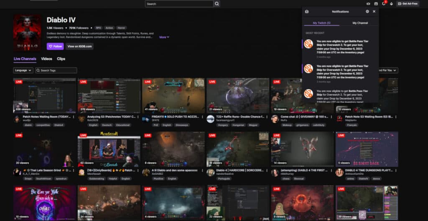Switch to Clips tab
428x221 pixels.
[x=61, y=59]
